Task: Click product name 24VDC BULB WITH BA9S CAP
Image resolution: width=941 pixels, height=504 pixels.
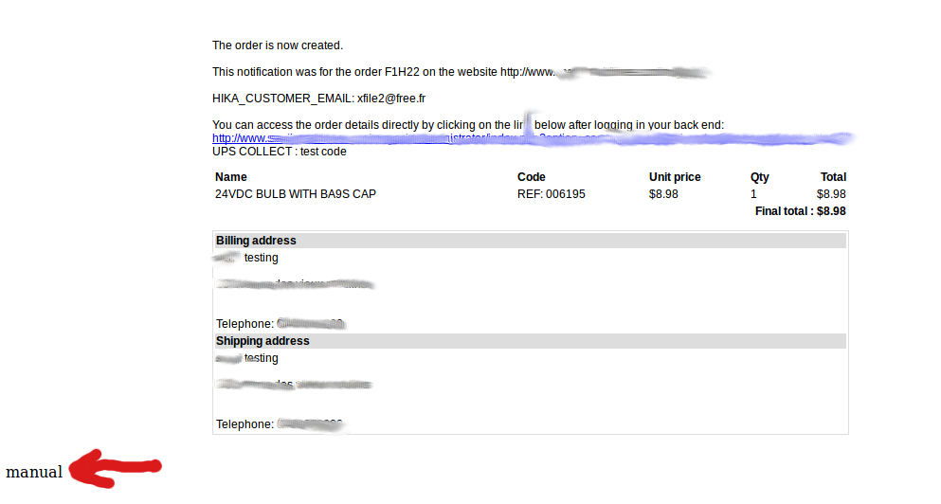Action: coord(296,194)
